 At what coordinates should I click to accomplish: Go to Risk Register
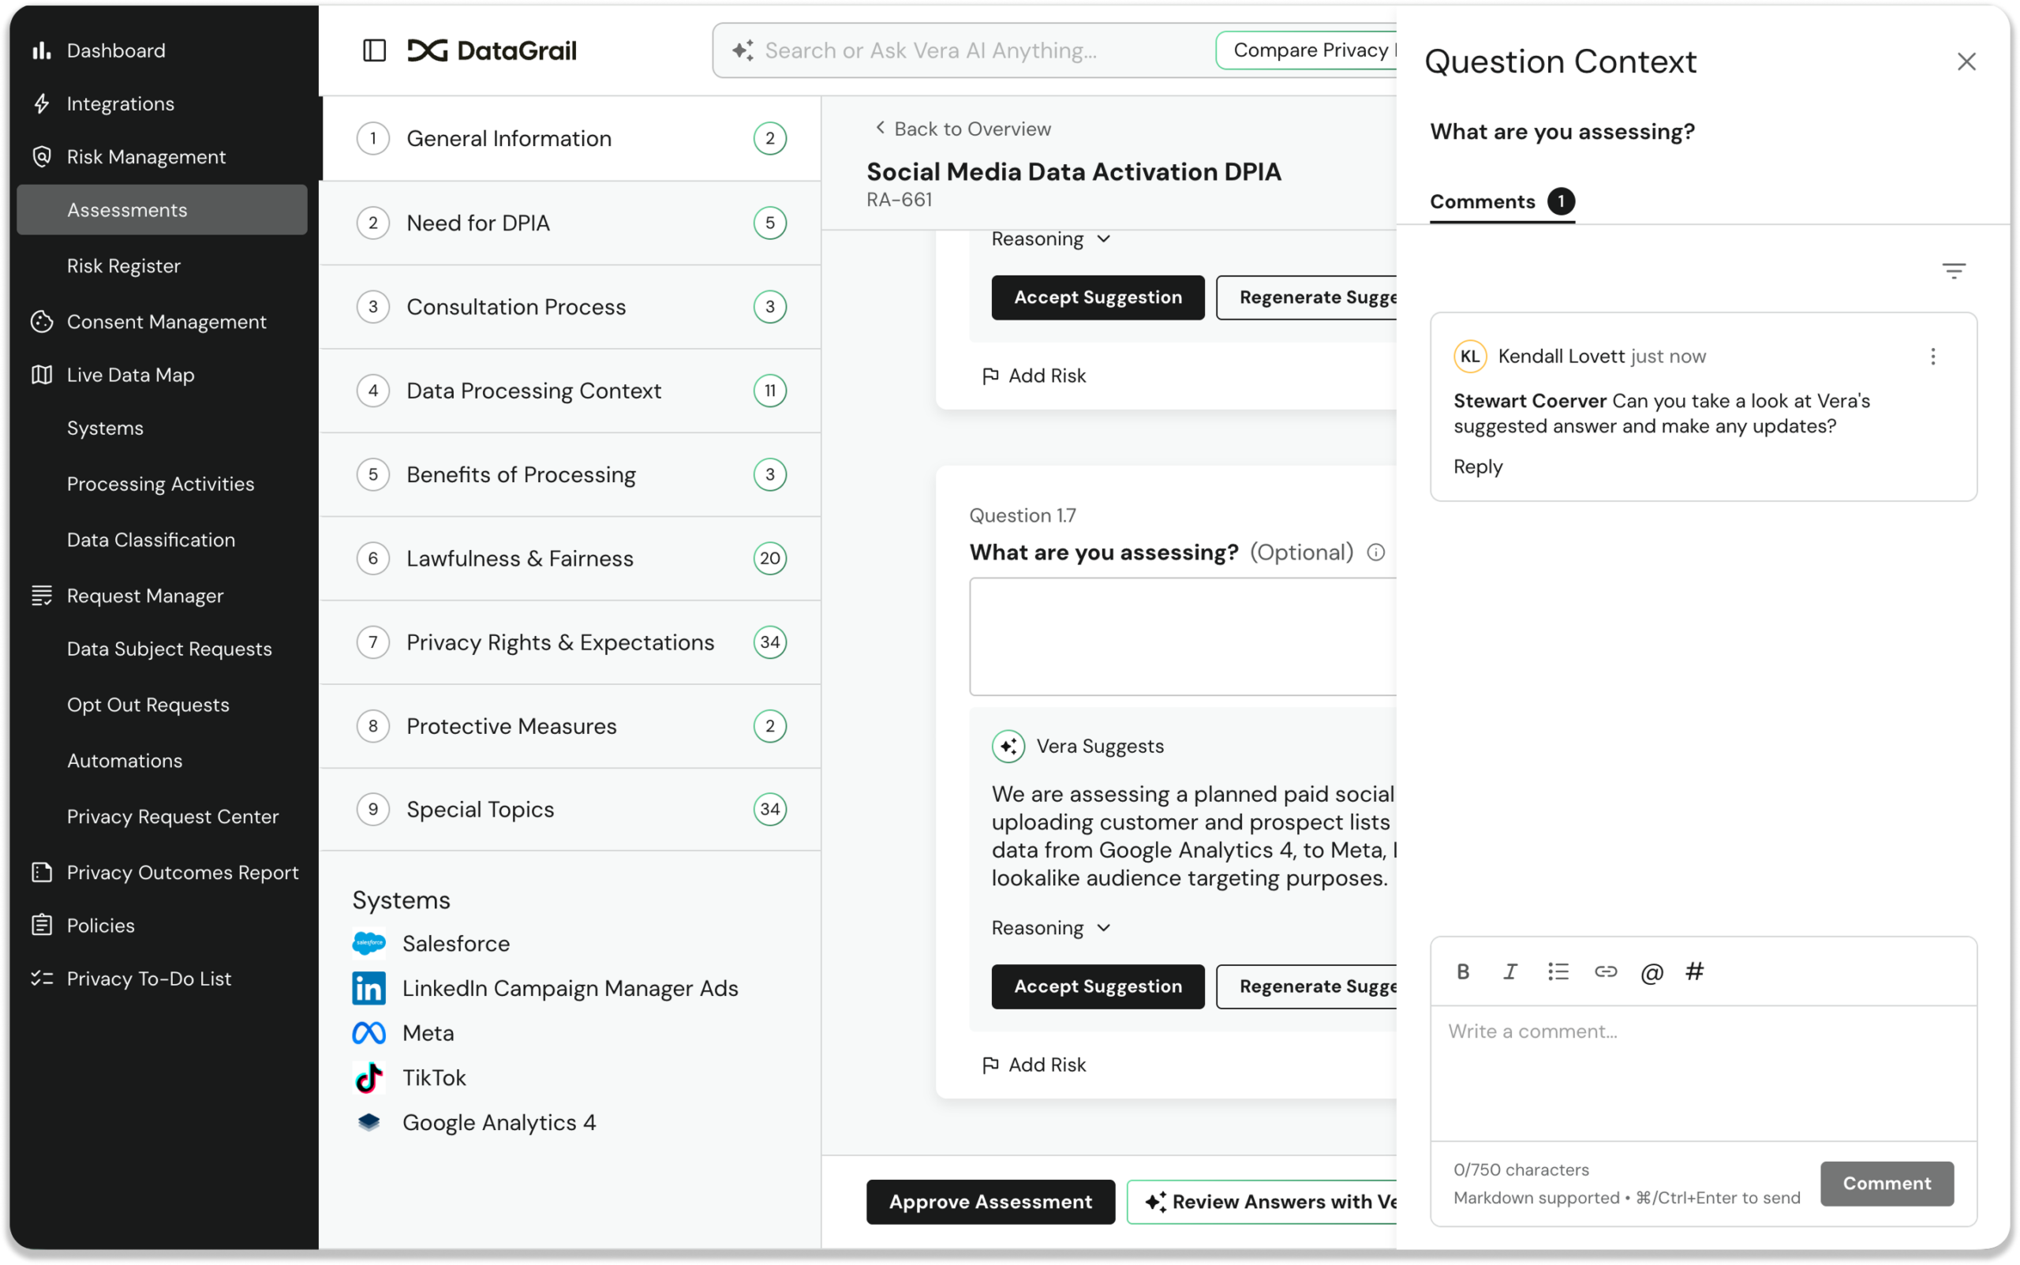(x=124, y=265)
